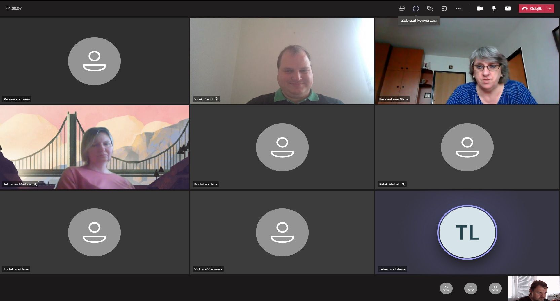The height and width of the screenshot is (301, 560).
Task: Open your self-view video thumbnail
Action: 533,288
